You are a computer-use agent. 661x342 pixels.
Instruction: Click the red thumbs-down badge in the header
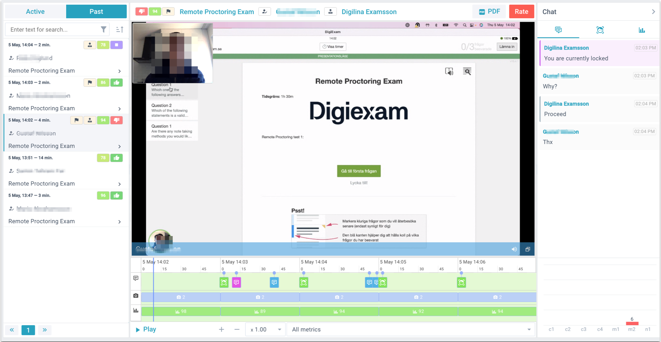coord(141,11)
